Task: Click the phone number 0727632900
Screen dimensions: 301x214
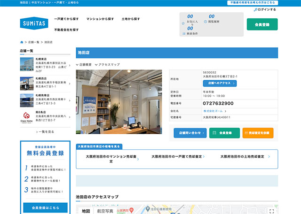Action: 218,103
